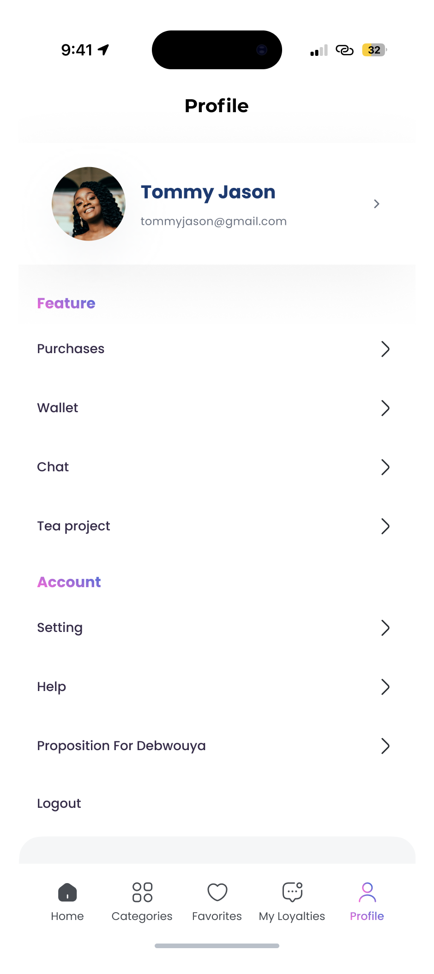Open Proposition For Debwouya link
The image size is (434, 974).
point(121,746)
